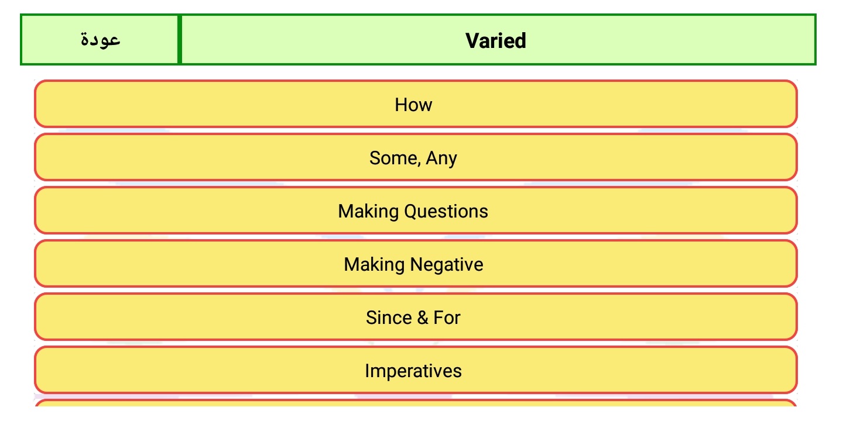Click the عودة back button
The height and width of the screenshot is (421, 843).
point(100,40)
